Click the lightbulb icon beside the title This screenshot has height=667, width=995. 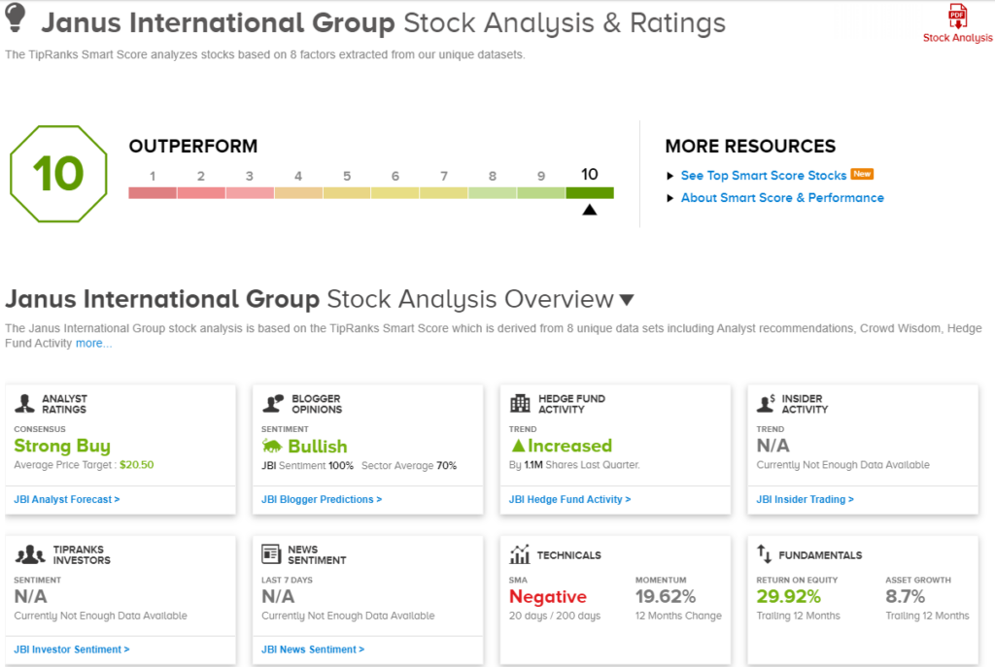coord(16,17)
